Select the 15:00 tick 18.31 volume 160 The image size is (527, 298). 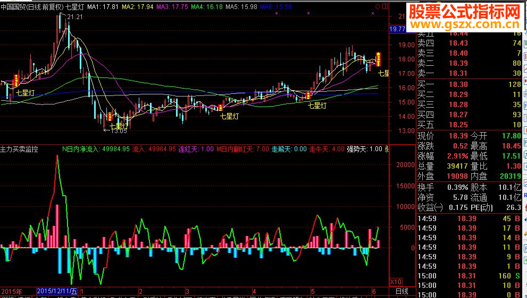(x=469, y=276)
